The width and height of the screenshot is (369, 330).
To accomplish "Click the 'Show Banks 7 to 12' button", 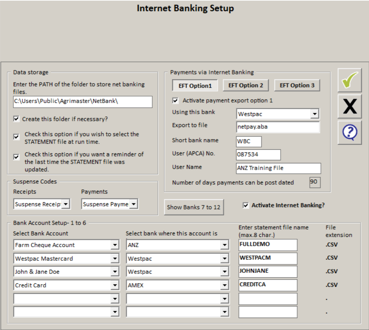I will [x=194, y=207].
